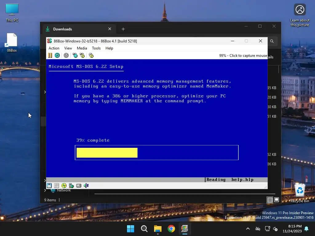The width and height of the screenshot is (315, 236).
Task: Open the network display tray icon
Action: (267, 229)
